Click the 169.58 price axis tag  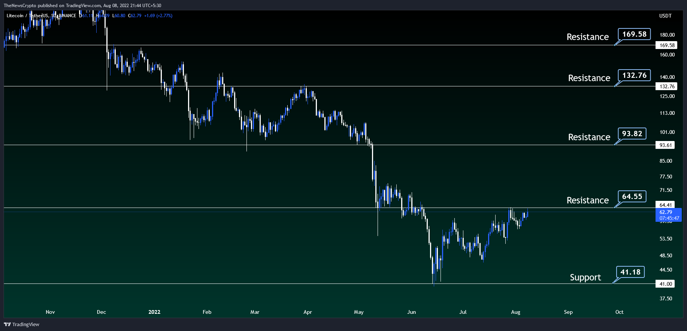666,45
